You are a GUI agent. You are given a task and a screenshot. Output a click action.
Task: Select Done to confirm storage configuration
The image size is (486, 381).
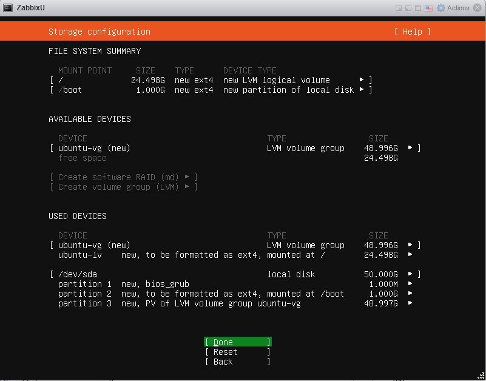point(237,342)
